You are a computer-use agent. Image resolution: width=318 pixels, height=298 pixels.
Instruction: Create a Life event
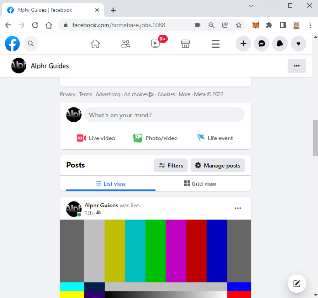215,138
